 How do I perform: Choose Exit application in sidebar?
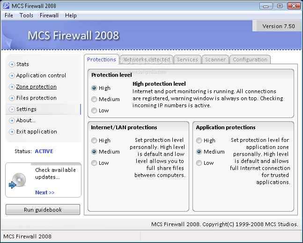pos(37,132)
